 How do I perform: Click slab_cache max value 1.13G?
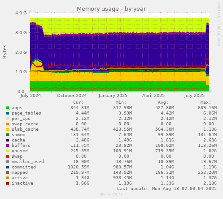pos(210,129)
